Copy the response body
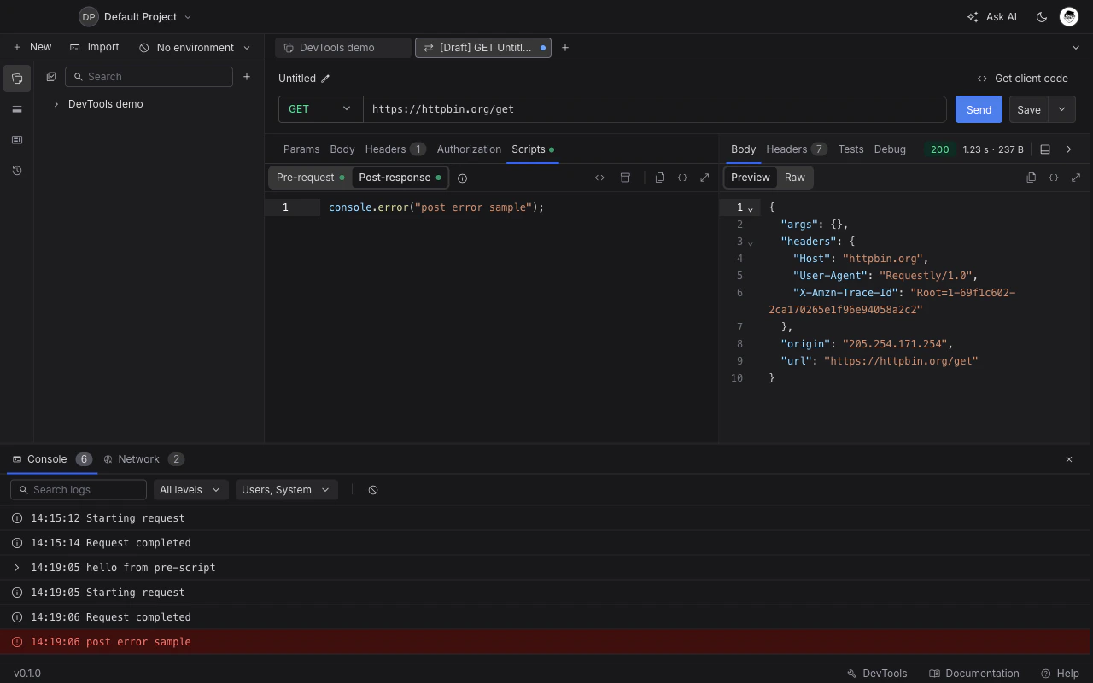This screenshot has height=683, width=1093. [x=1032, y=178]
